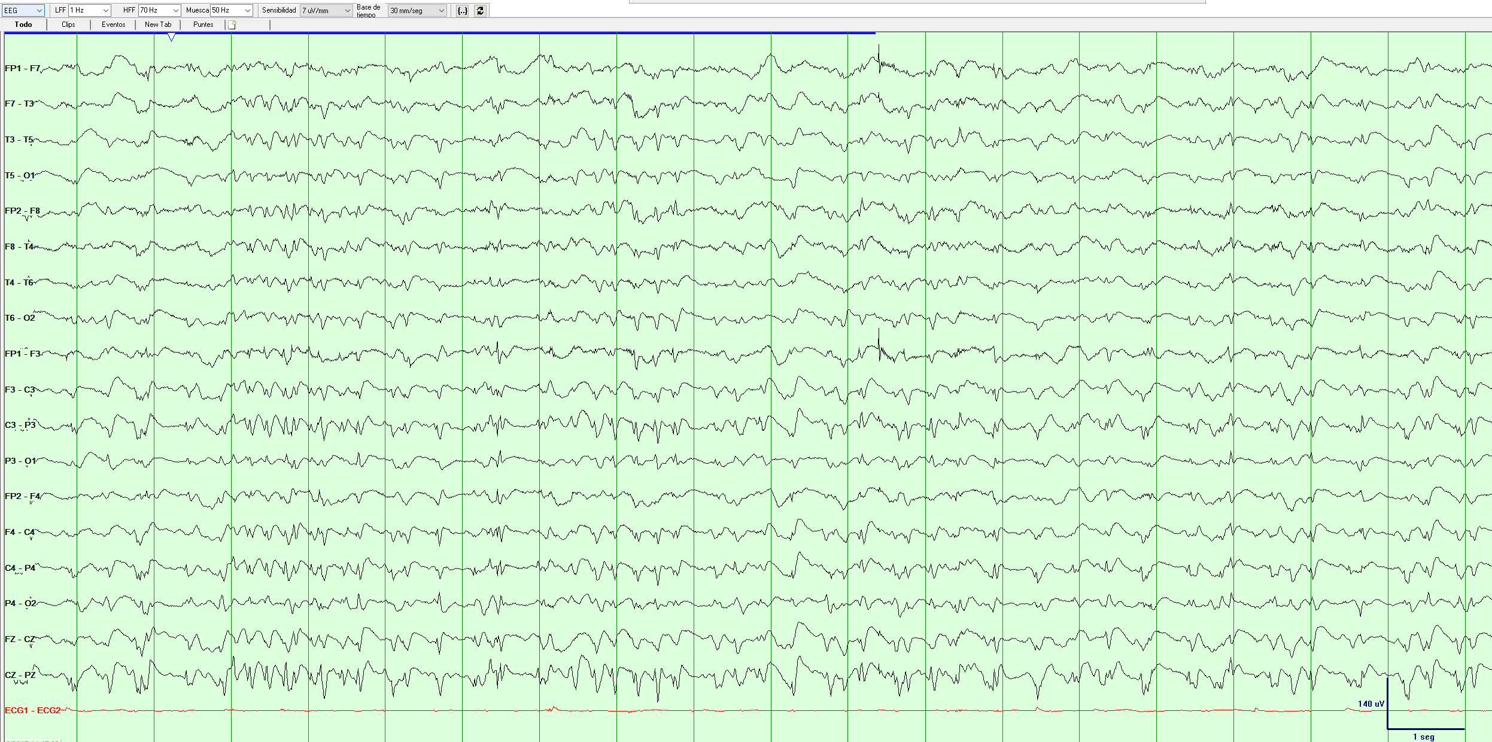
Task: Click the blue timeline progress bar
Action: (440, 33)
